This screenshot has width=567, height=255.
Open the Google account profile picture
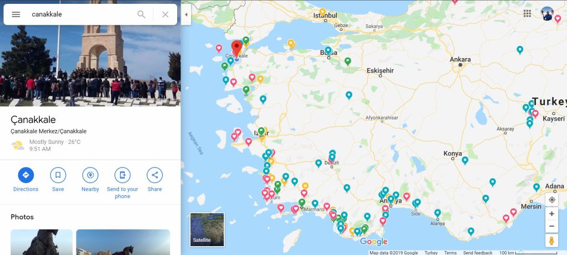pos(548,14)
